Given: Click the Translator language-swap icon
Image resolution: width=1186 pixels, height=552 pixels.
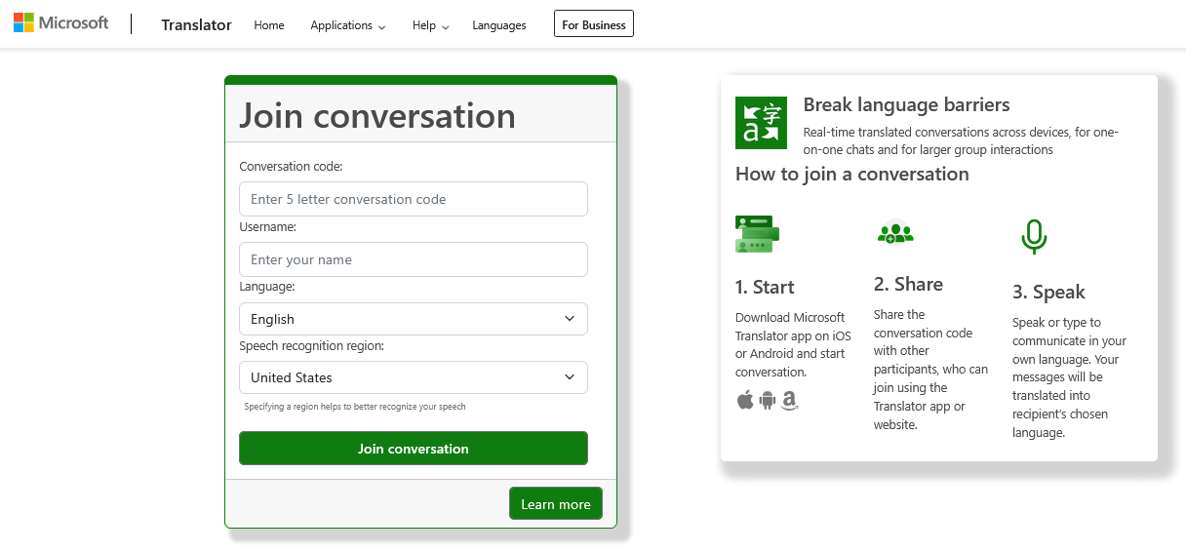Looking at the screenshot, I should 761,123.
